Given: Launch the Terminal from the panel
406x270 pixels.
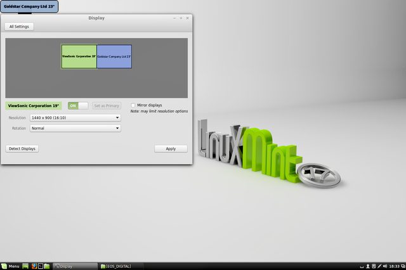Looking at the screenshot, I should (x=41, y=266).
